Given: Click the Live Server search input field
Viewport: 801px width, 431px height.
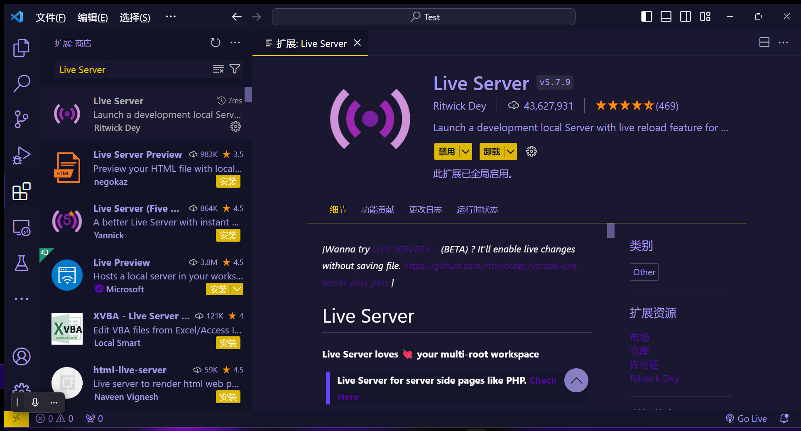Looking at the screenshot, I should (133, 69).
